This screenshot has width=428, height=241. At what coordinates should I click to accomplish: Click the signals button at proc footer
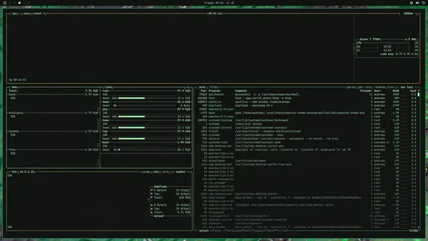click(x=259, y=231)
